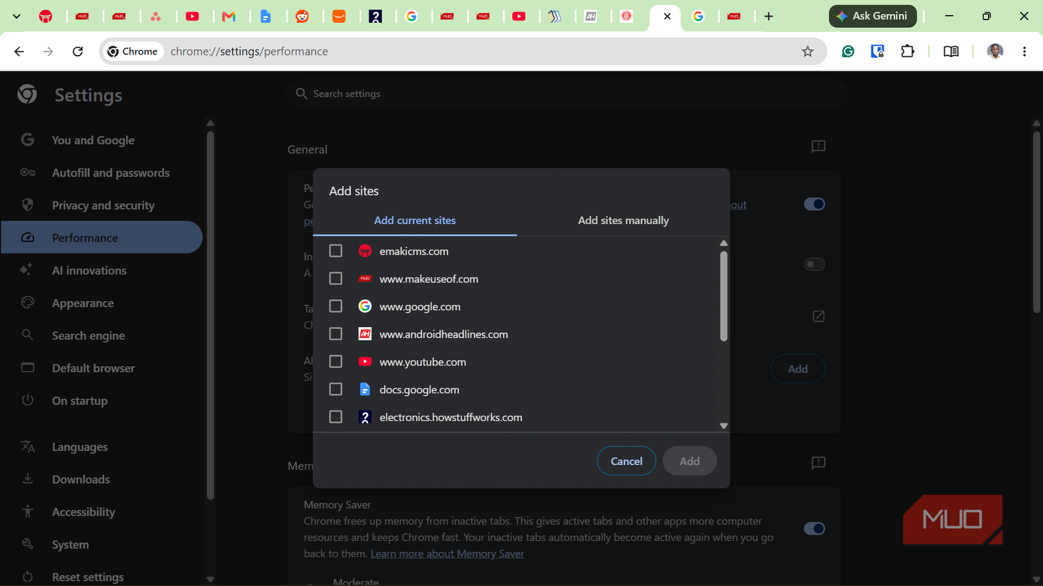This screenshot has width=1043, height=586.
Task: Open AI innovations settings
Action: point(101,270)
